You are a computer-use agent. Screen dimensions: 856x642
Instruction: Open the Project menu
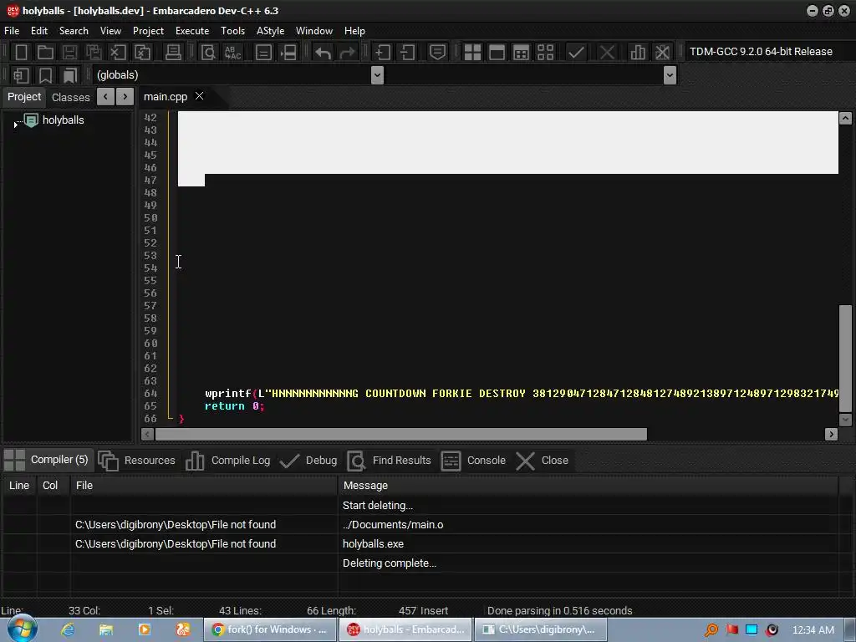148,31
